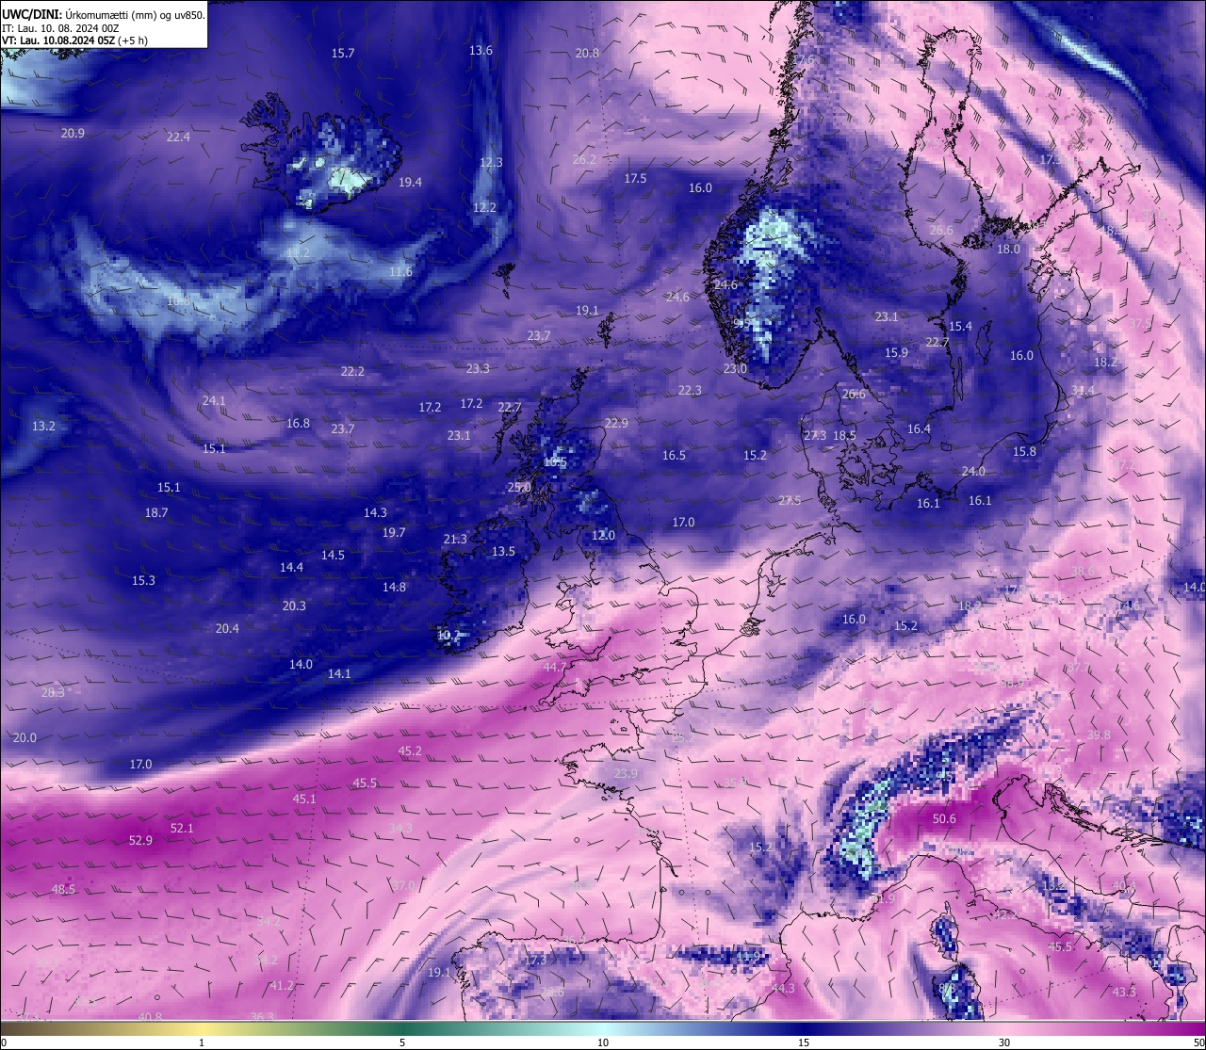
Task: Click the 15.4 value in the Baltic
Action: (960, 327)
